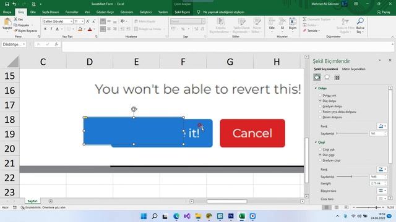Select Resim veya doku dolgusu option
The height and width of the screenshot is (222, 396).
[321, 112]
